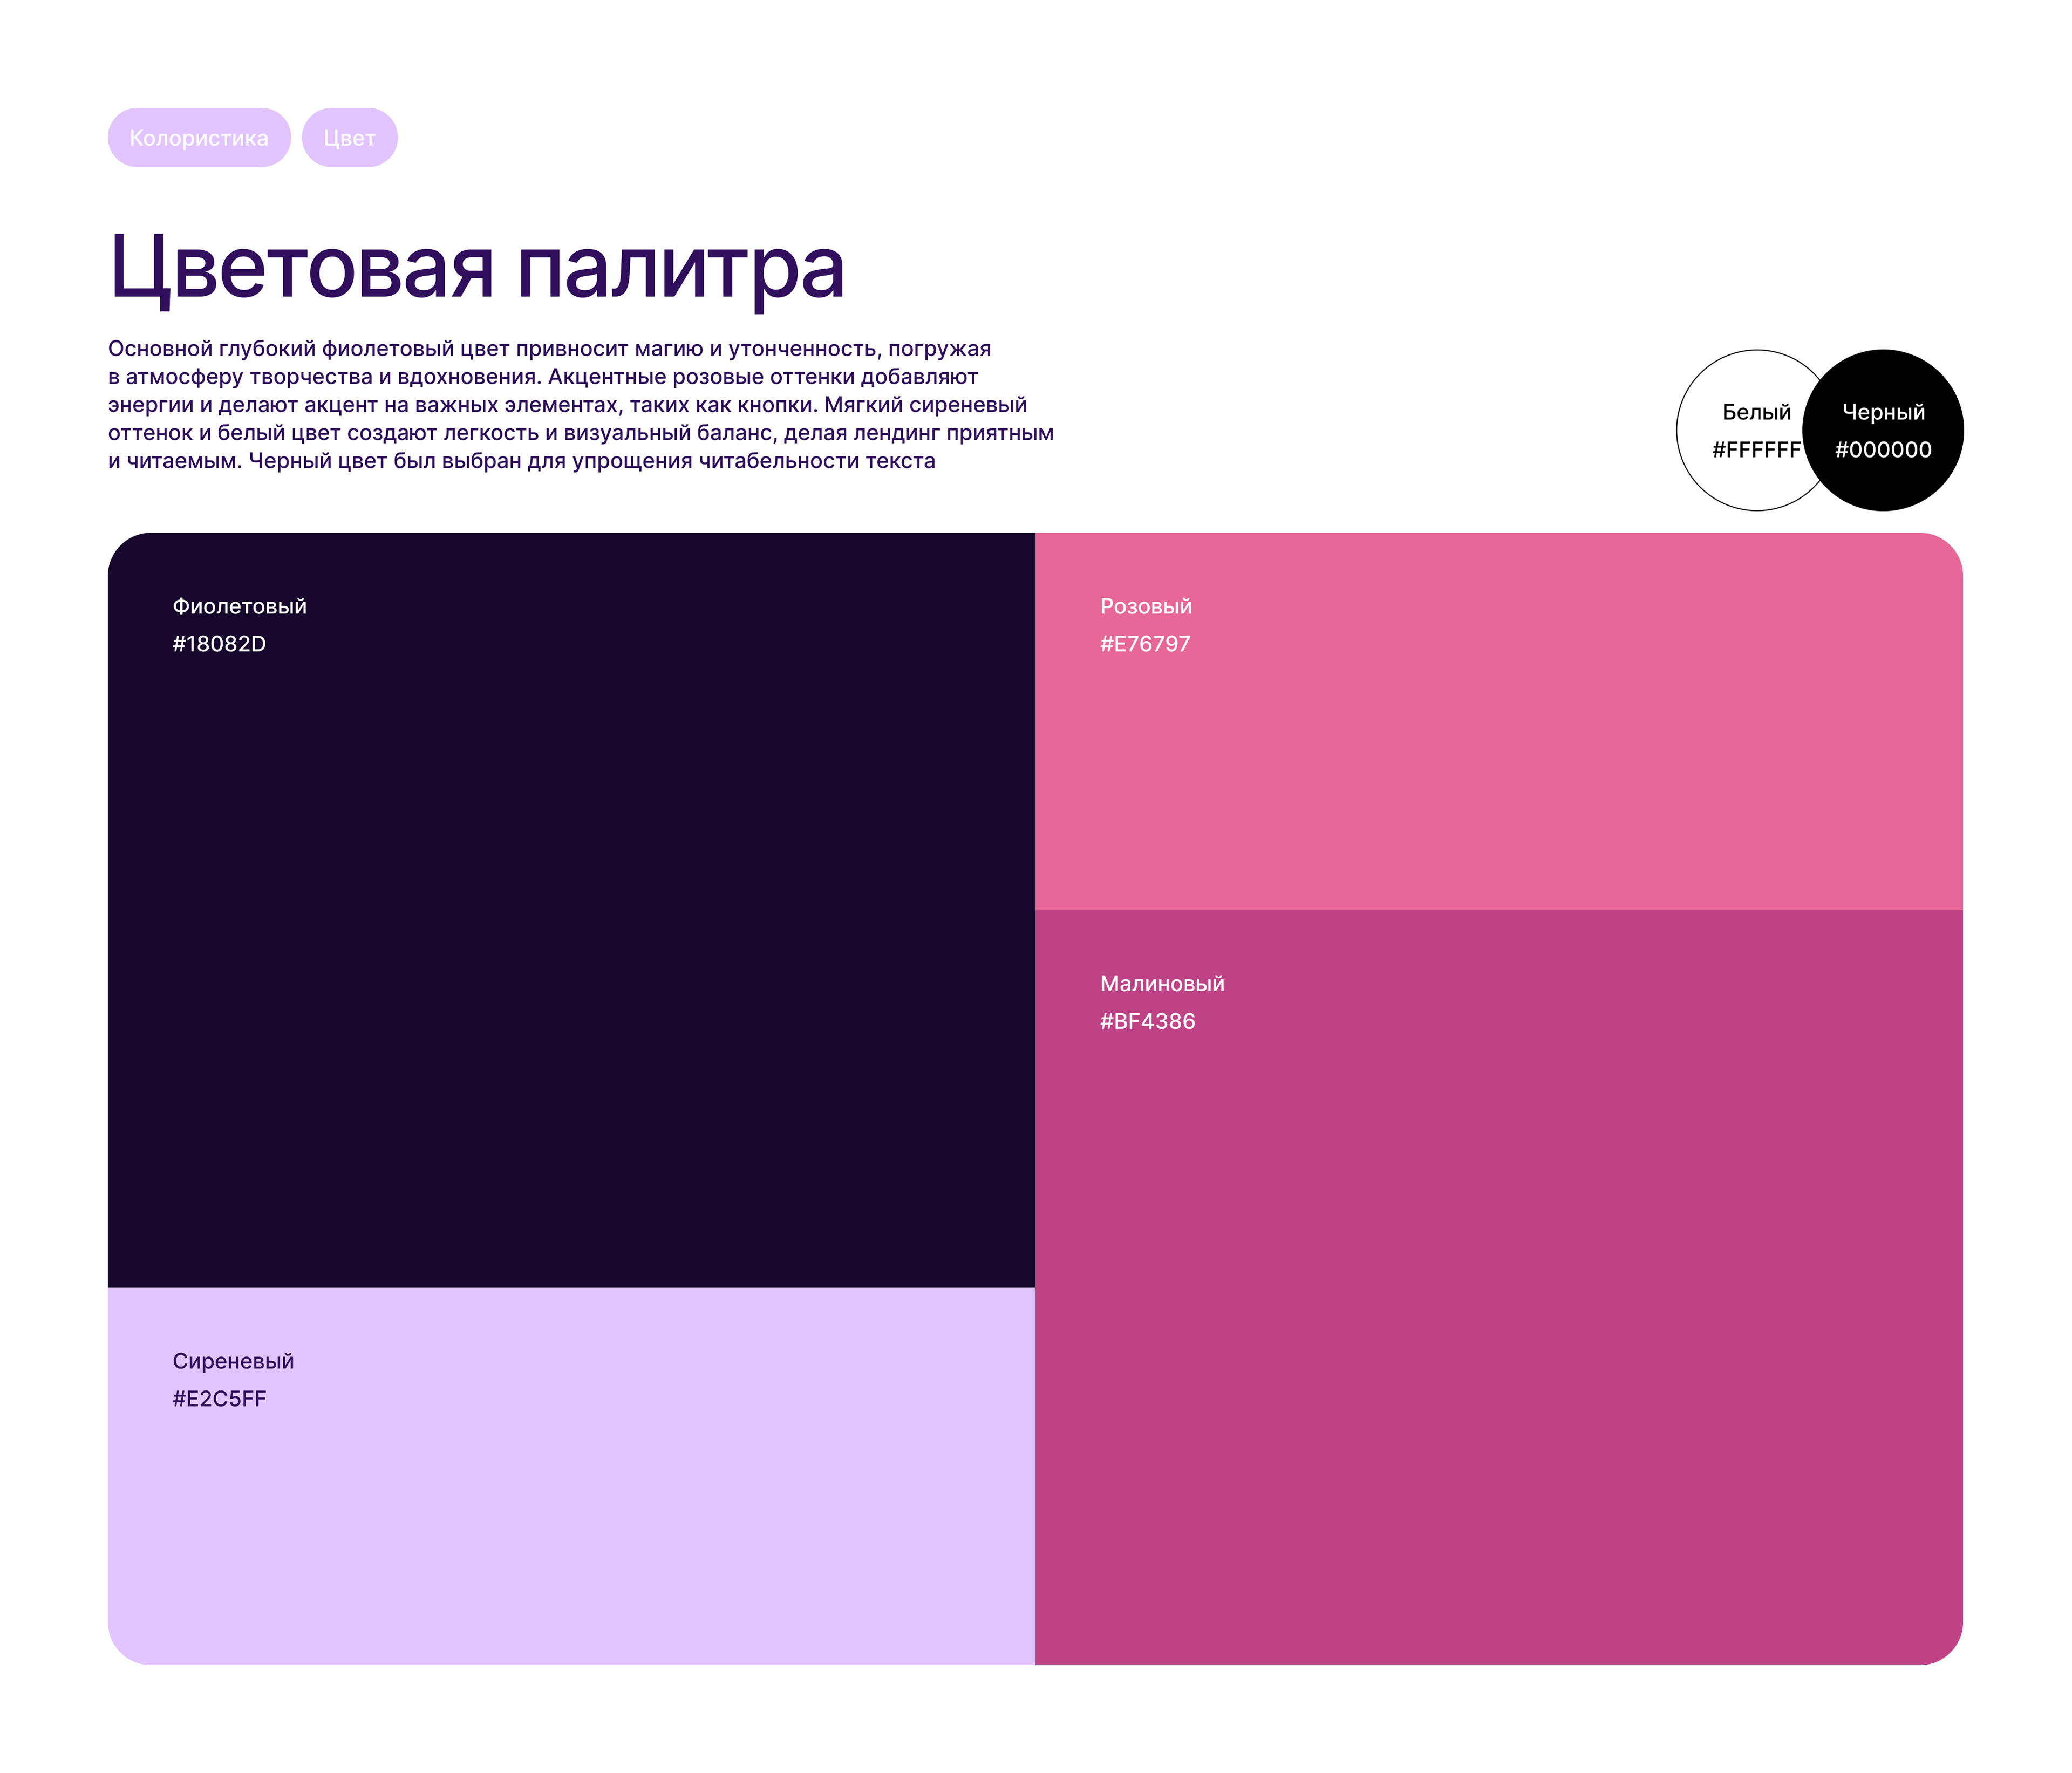Select the Цветовая палитра heading
The width and height of the screenshot is (2072, 1773).
click(x=477, y=267)
